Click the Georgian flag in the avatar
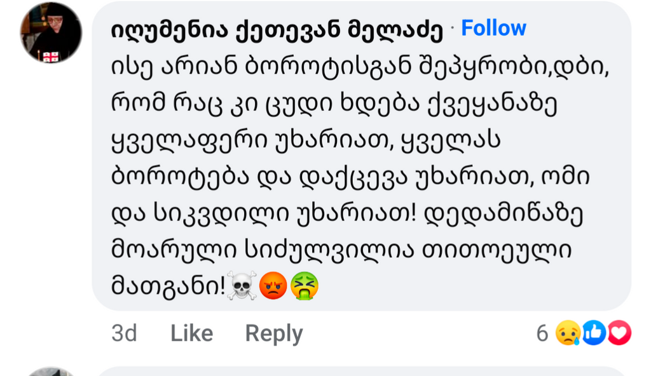Viewport: 651px width, 376px height. pyautogui.click(x=51, y=57)
